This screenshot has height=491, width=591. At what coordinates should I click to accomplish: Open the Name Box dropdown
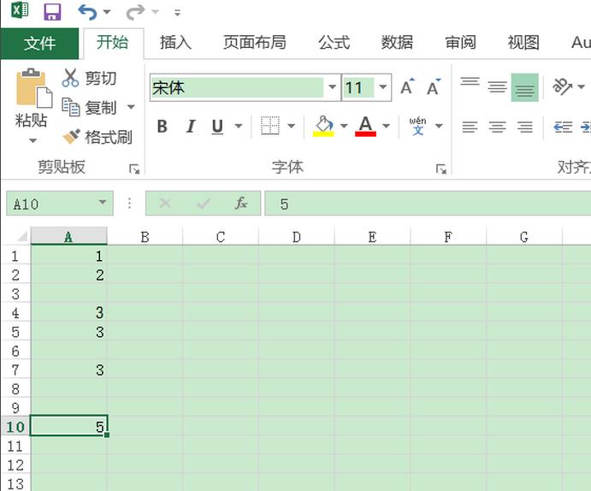[x=102, y=203]
